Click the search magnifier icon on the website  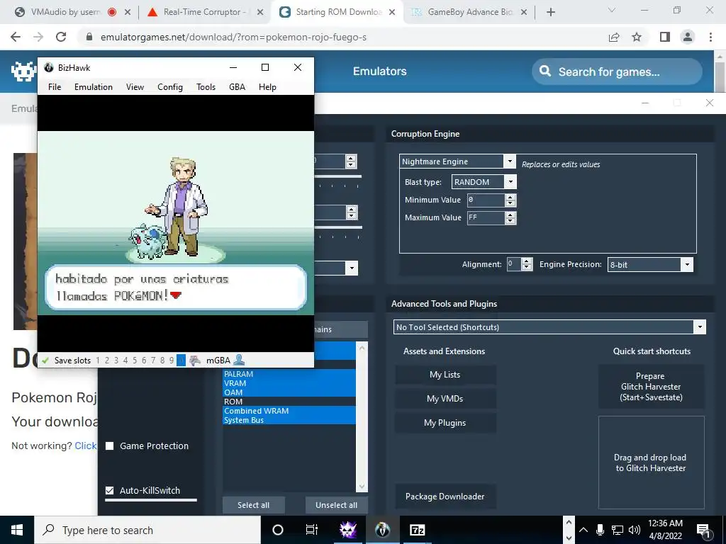click(x=545, y=71)
